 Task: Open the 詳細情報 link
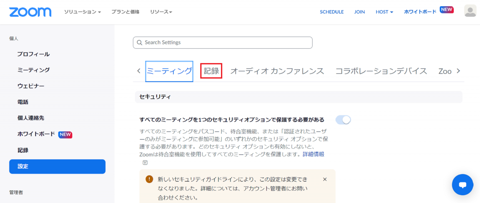(x=313, y=154)
